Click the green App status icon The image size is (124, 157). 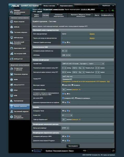102,10
